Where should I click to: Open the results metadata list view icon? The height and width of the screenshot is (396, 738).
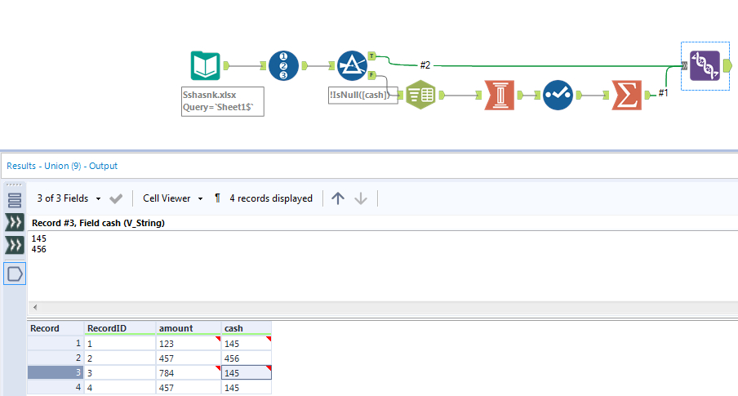[15, 201]
